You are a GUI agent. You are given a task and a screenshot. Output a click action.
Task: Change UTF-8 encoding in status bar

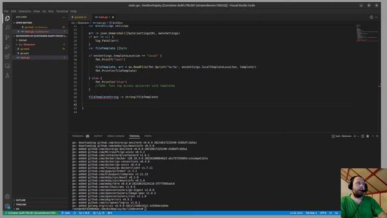[x=323, y=213]
